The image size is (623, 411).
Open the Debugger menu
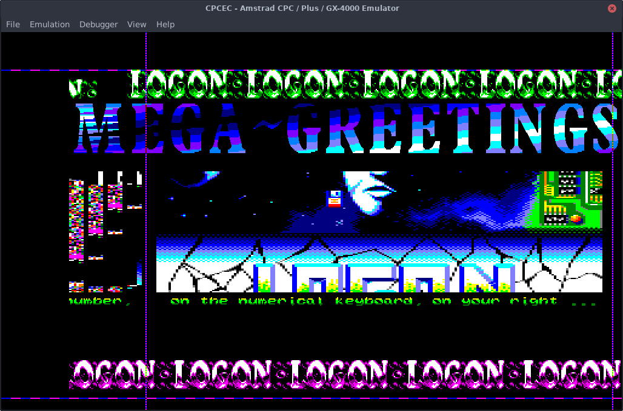99,24
